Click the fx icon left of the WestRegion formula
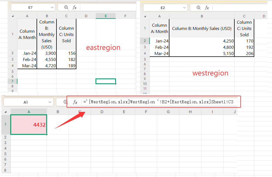This screenshot has width=272, height=177. pos(75,102)
